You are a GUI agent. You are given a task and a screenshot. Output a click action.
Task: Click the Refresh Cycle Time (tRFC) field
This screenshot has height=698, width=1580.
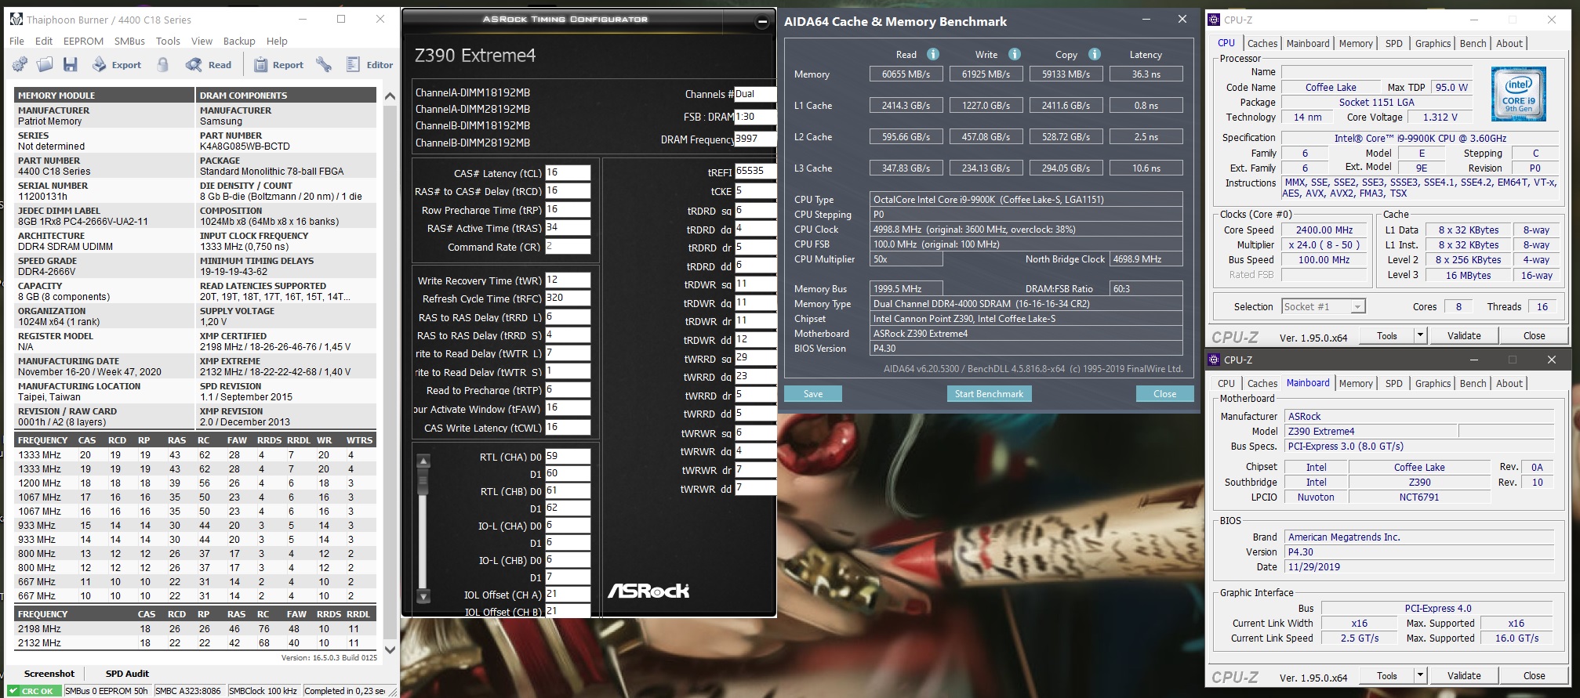click(x=568, y=298)
